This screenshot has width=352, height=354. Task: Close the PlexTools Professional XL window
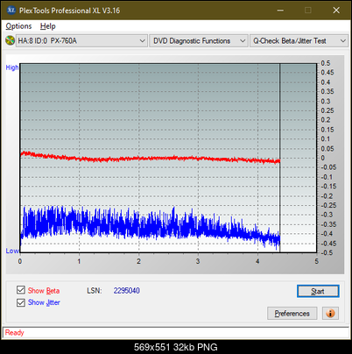point(336,11)
